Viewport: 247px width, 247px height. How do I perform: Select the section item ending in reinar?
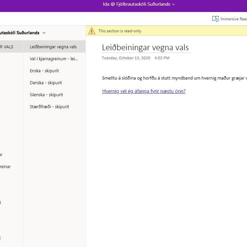[5, 167]
